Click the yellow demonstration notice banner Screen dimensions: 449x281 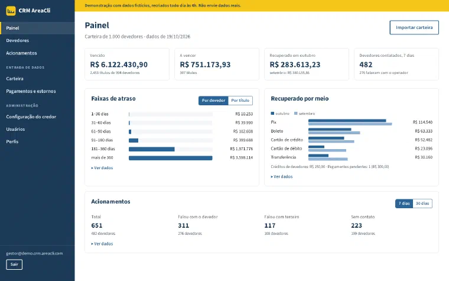pos(262,5)
